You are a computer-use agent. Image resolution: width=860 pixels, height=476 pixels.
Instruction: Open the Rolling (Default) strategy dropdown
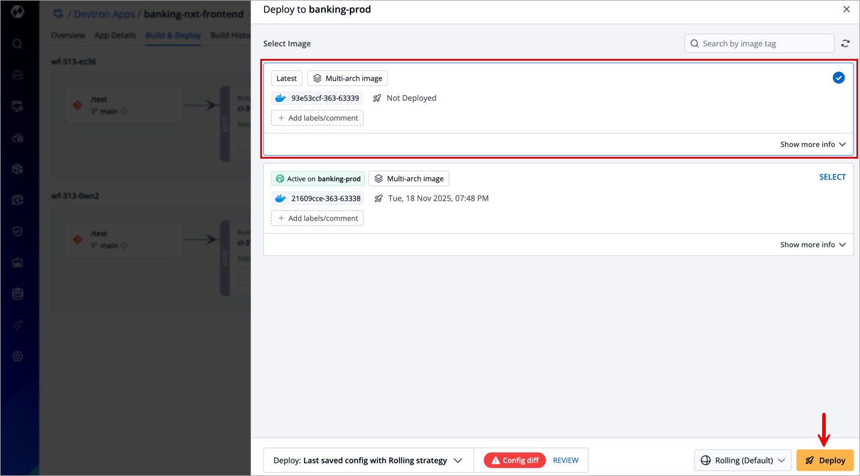(743, 460)
